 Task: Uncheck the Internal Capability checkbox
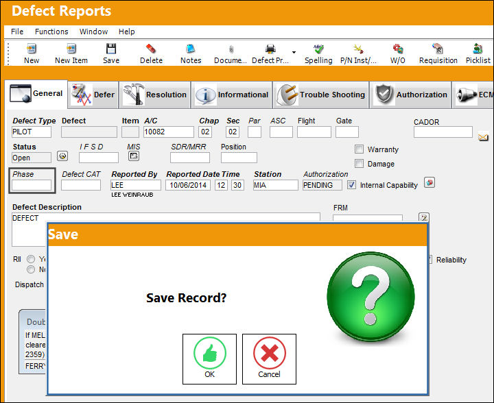(x=351, y=185)
